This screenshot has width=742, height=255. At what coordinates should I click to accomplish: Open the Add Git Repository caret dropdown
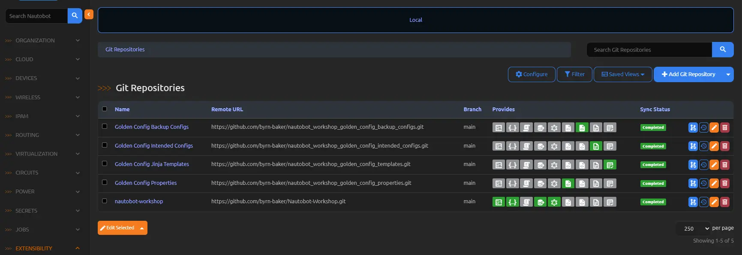point(728,74)
